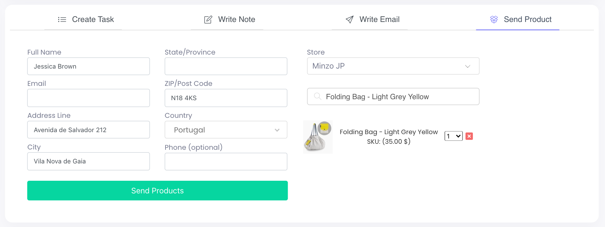605x227 pixels.
Task: Remove Folding Bag with red X button
Action: click(x=469, y=136)
